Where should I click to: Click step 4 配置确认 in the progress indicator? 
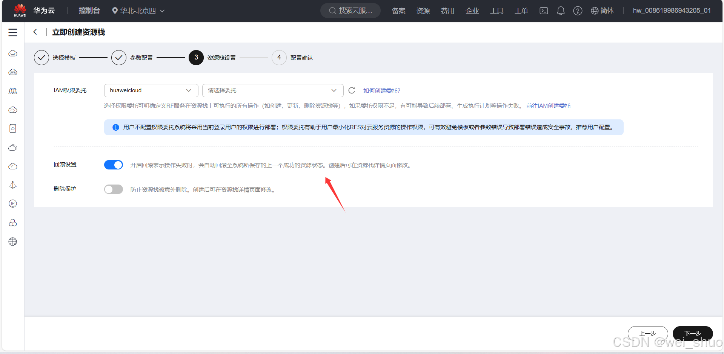click(279, 57)
